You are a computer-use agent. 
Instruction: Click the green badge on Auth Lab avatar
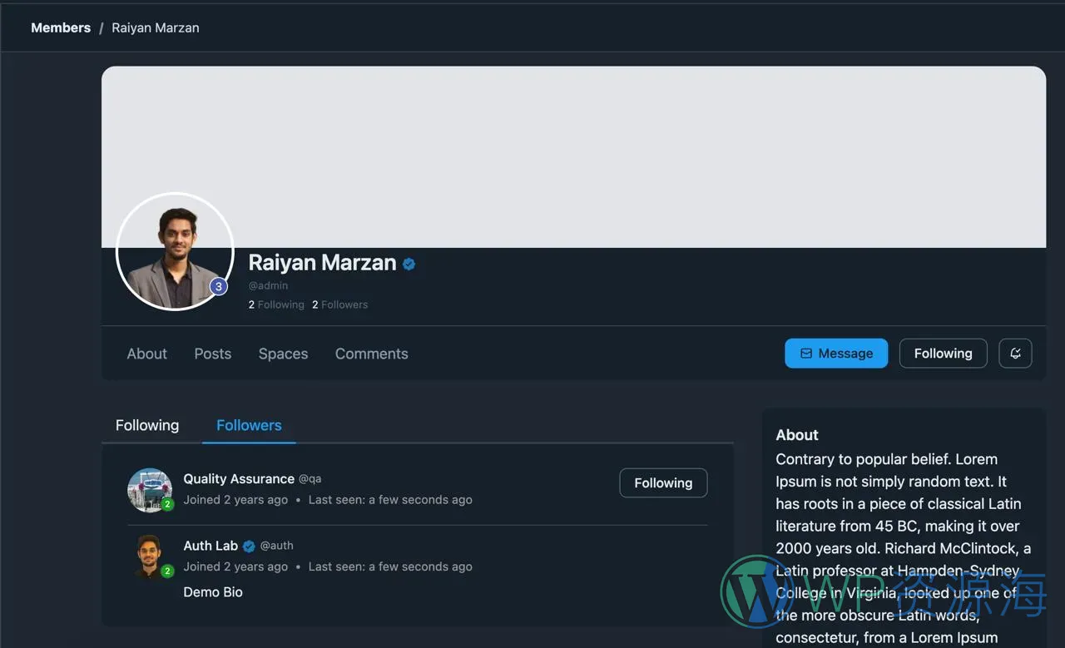point(167,571)
